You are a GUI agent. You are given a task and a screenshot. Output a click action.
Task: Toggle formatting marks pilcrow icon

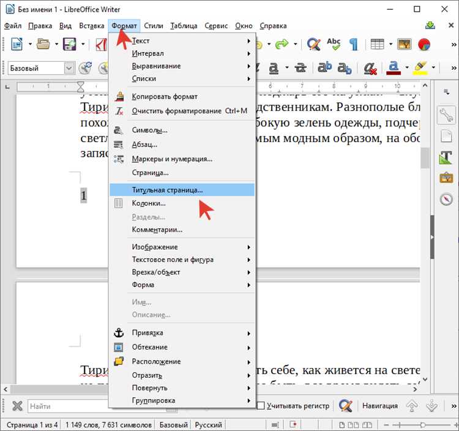click(354, 45)
